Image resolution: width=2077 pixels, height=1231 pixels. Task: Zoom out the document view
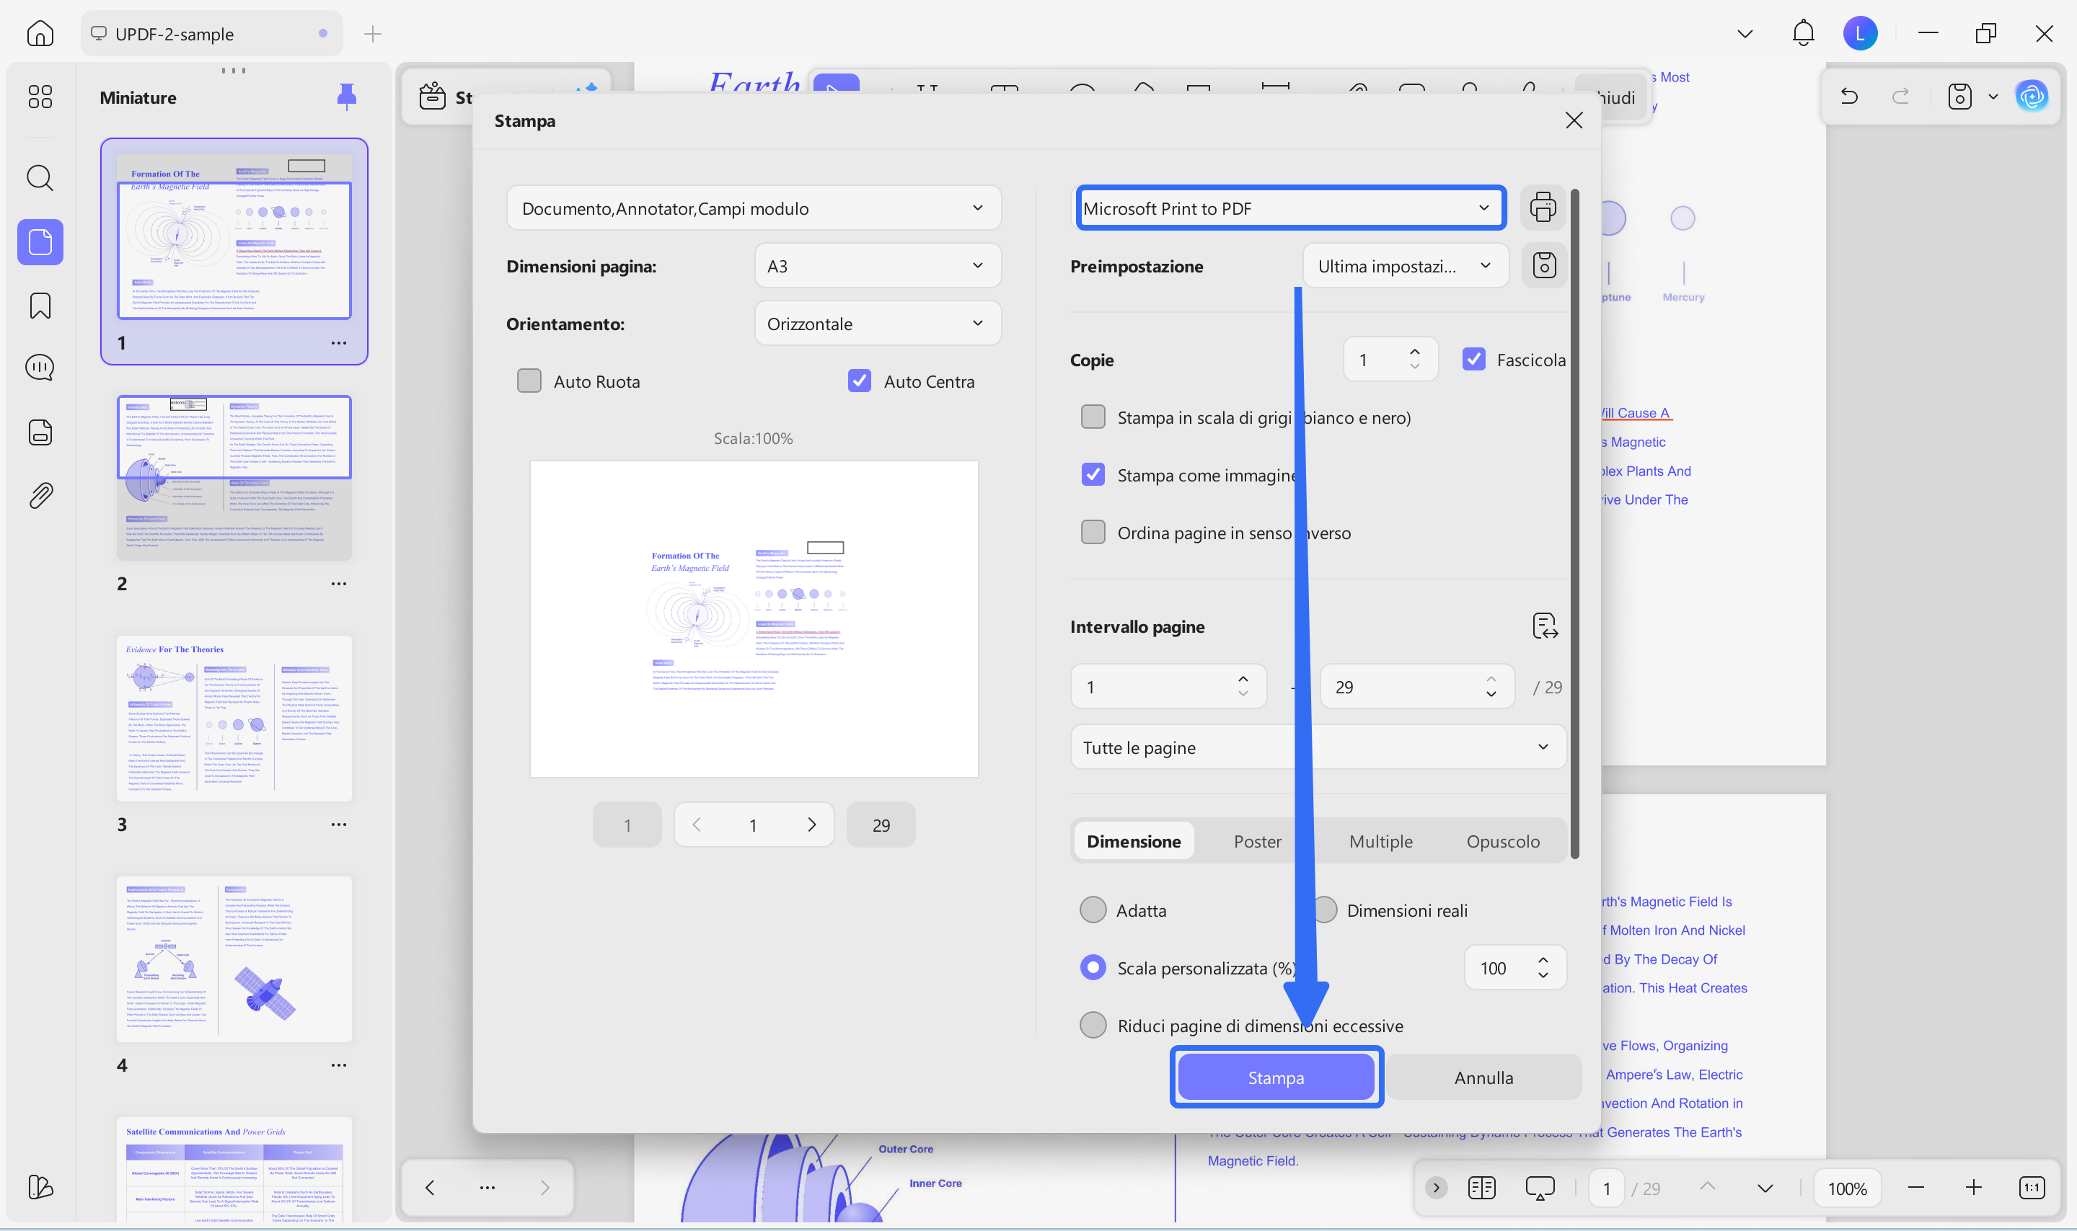pyautogui.click(x=1915, y=1188)
